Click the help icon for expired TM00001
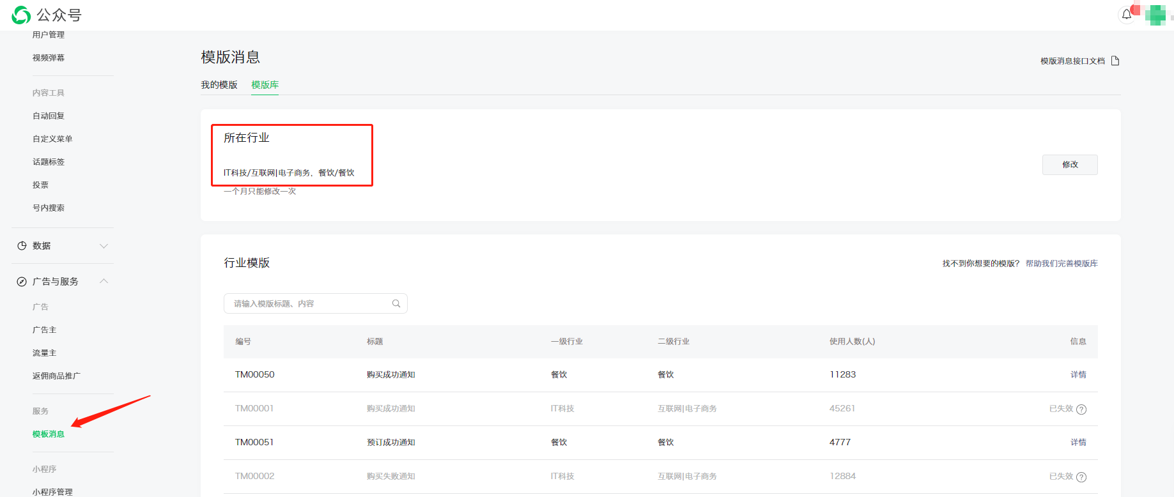 click(x=1081, y=409)
